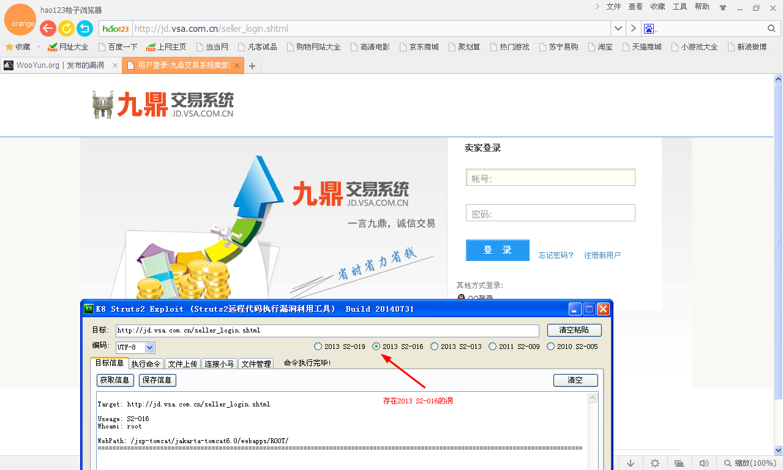Open the 淘宝 bookmark

600,47
